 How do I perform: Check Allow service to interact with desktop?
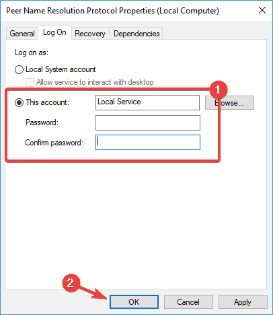click(30, 82)
